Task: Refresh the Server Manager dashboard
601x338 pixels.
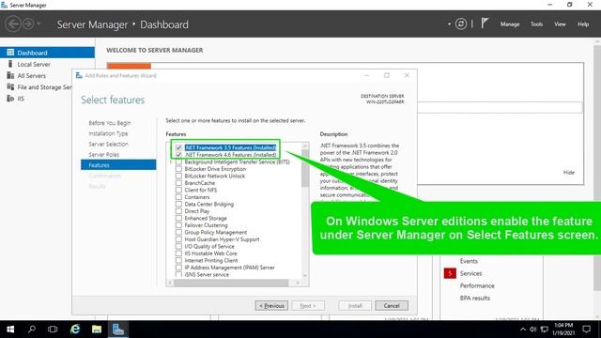Action: [461, 24]
